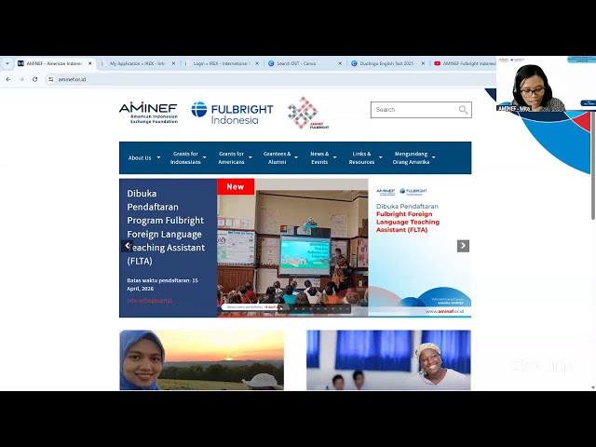The image size is (596, 447).
Task: Click the Dibuka Pendaftaran FLTA headline
Action: [166, 227]
